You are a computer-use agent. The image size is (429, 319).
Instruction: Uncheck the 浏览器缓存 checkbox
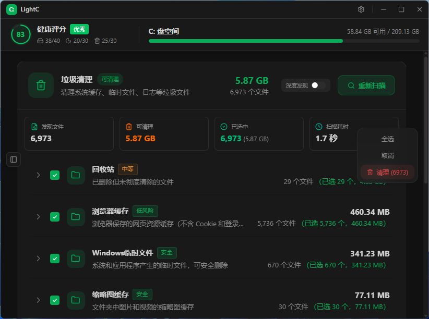[x=55, y=217]
